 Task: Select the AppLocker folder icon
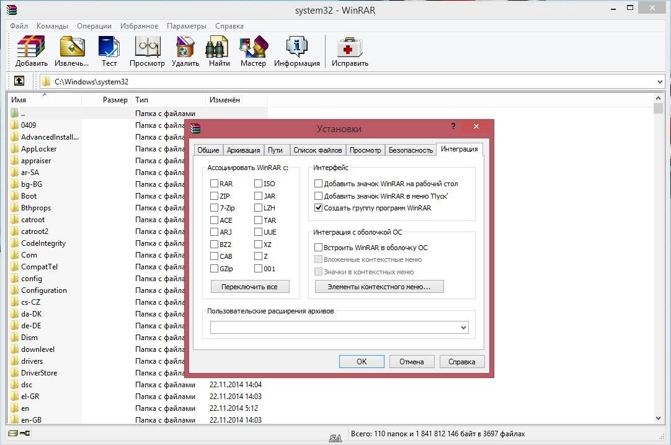coord(14,148)
